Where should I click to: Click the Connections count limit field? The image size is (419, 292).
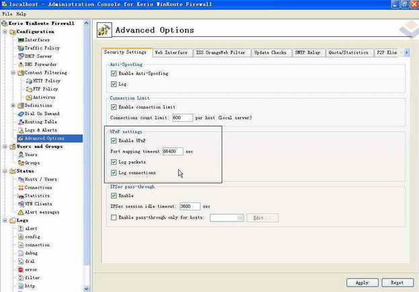pos(182,118)
